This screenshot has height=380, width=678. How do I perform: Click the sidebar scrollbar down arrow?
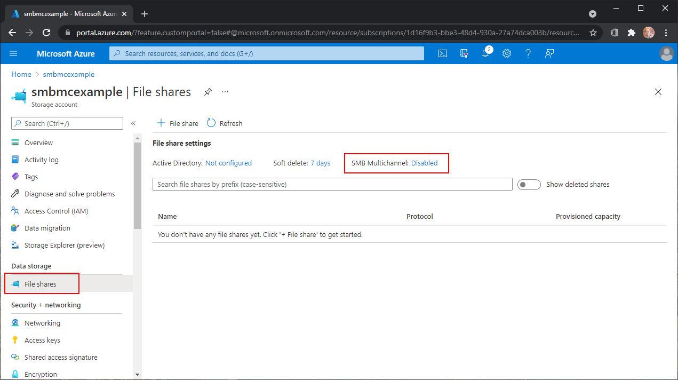(137, 375)
